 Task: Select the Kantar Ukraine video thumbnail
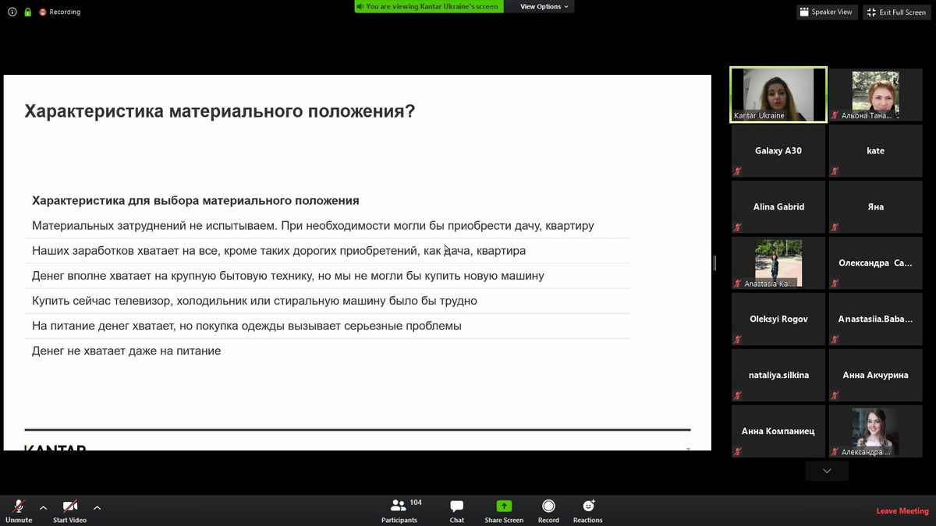point(778,94)
